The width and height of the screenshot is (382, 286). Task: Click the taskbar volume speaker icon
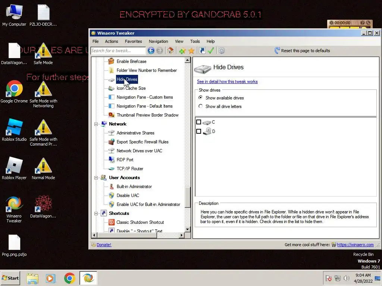(346, 278)
